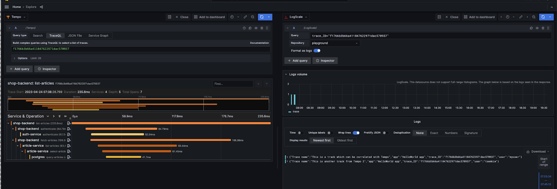The image size is (557, 189).
Task: Open the Documentation link for TraceQL
Action: click(x=259, y=43)
